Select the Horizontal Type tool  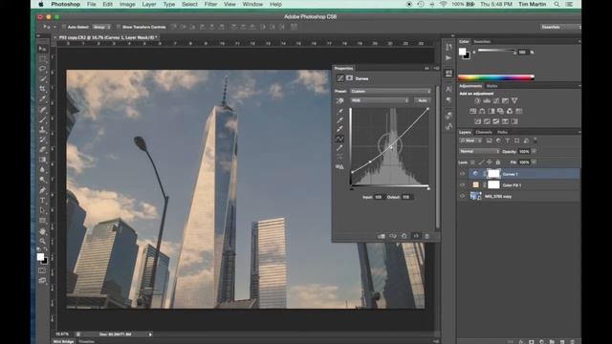(42, 201)
